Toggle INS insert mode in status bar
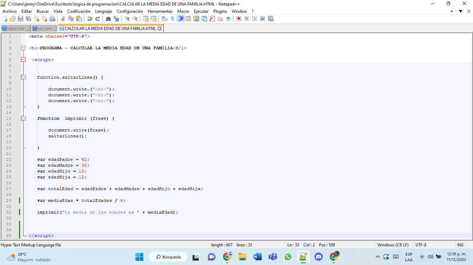This screenshot has width=473, height=265. [x=460, y=245]
